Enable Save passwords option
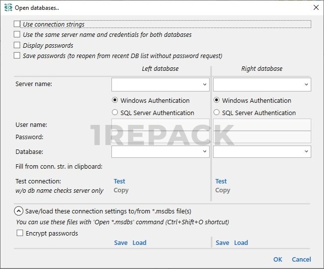 tap(18, 56)
